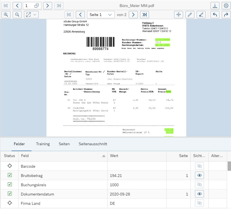This screenshot has height=209, width=231.
Task: Switch to the Training tab
Action: click(43, 144)
